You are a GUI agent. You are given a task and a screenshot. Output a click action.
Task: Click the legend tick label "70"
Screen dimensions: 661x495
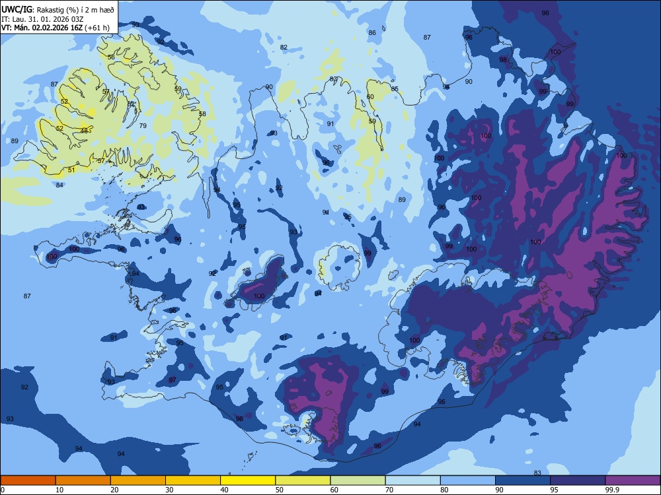tap(389, 490)
